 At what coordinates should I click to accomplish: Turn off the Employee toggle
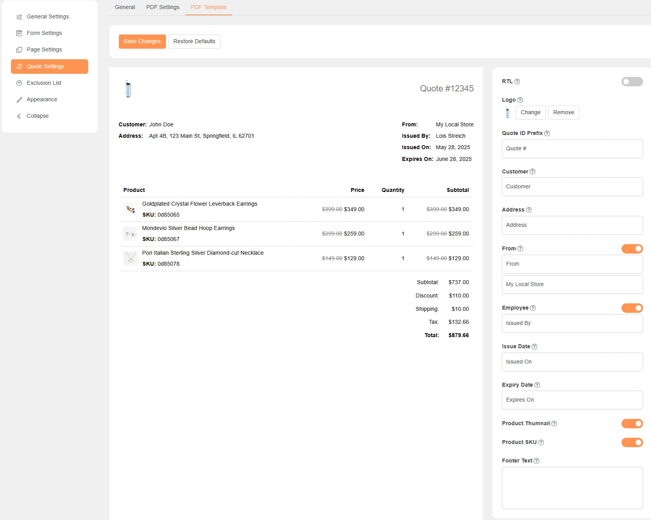[x=632, y=308]
